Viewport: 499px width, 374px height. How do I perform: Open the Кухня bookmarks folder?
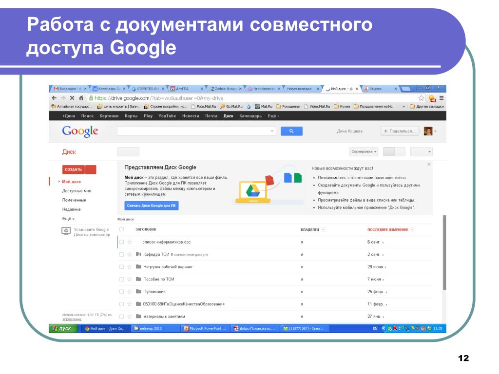pos(342,107)
